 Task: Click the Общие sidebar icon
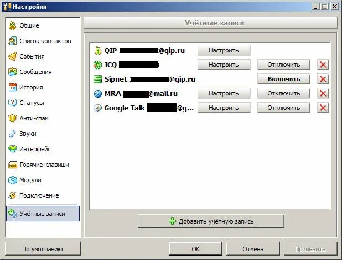click(x=12, y=25)
